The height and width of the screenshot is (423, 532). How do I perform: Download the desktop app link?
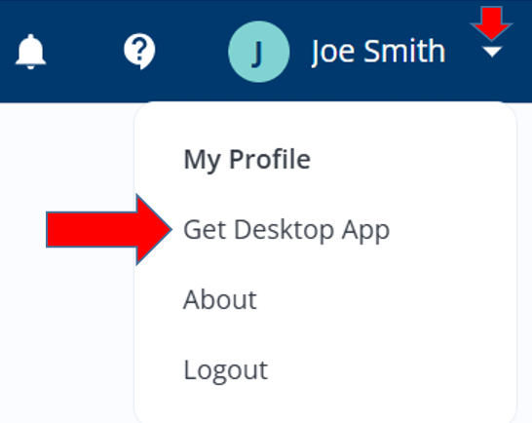pyautogui.click(x=286, y=230)
